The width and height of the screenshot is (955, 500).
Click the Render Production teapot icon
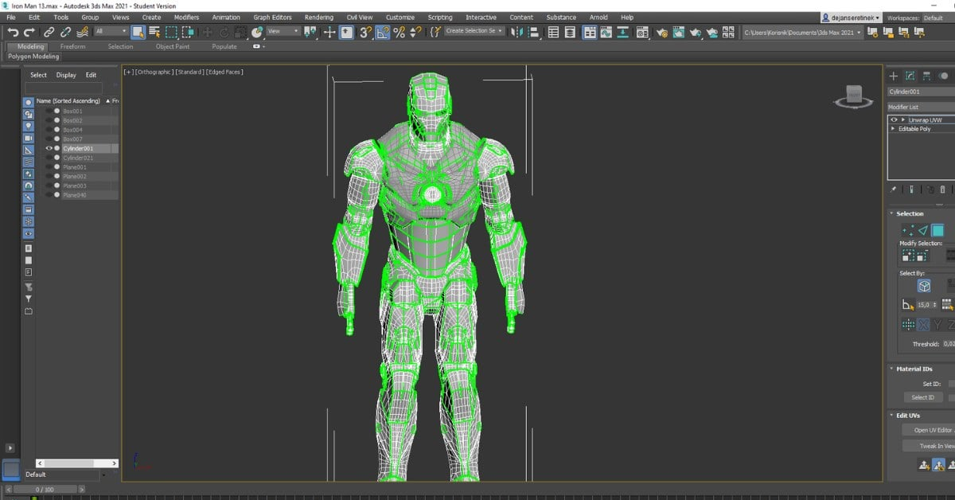pos(696,32)
